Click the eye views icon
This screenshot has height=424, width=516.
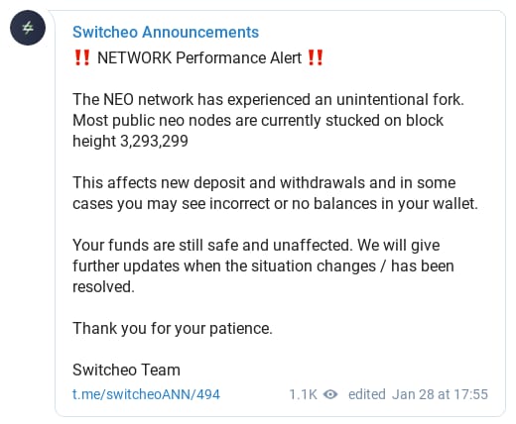coord(330,394)
